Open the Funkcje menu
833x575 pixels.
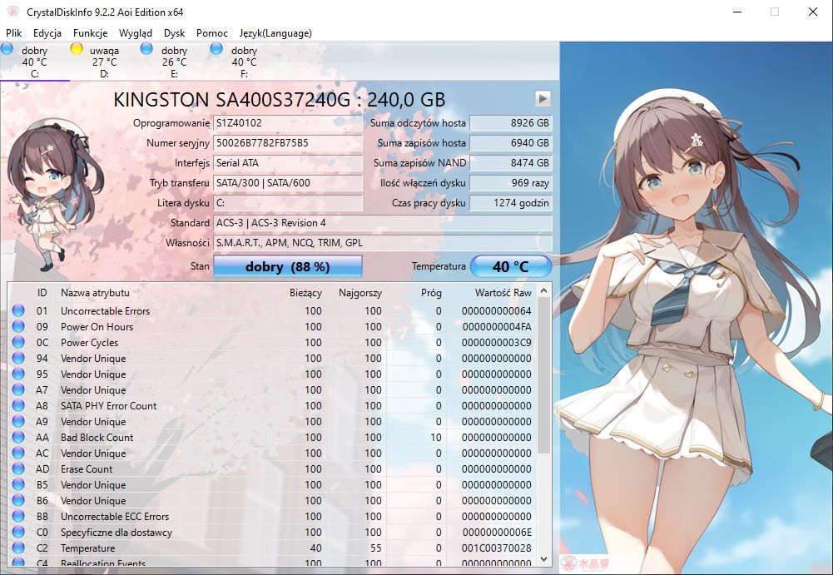[91, 33]
